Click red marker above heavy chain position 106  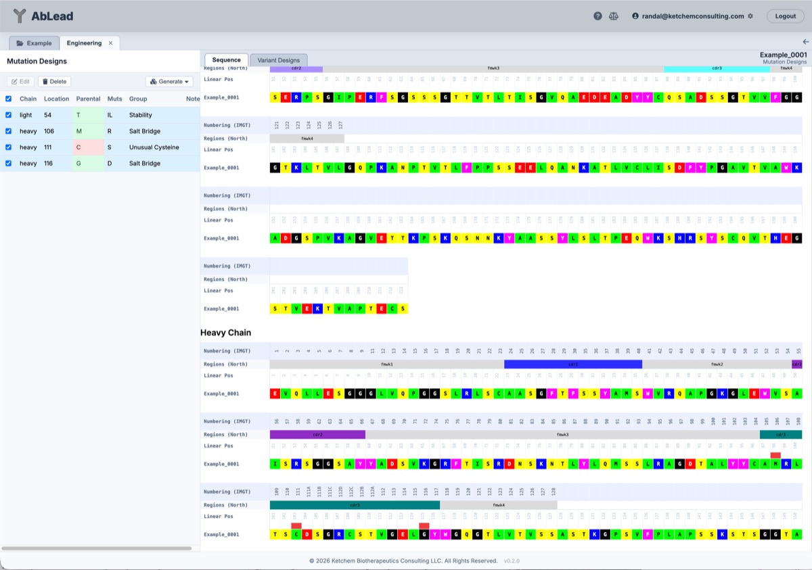point(775,455)
